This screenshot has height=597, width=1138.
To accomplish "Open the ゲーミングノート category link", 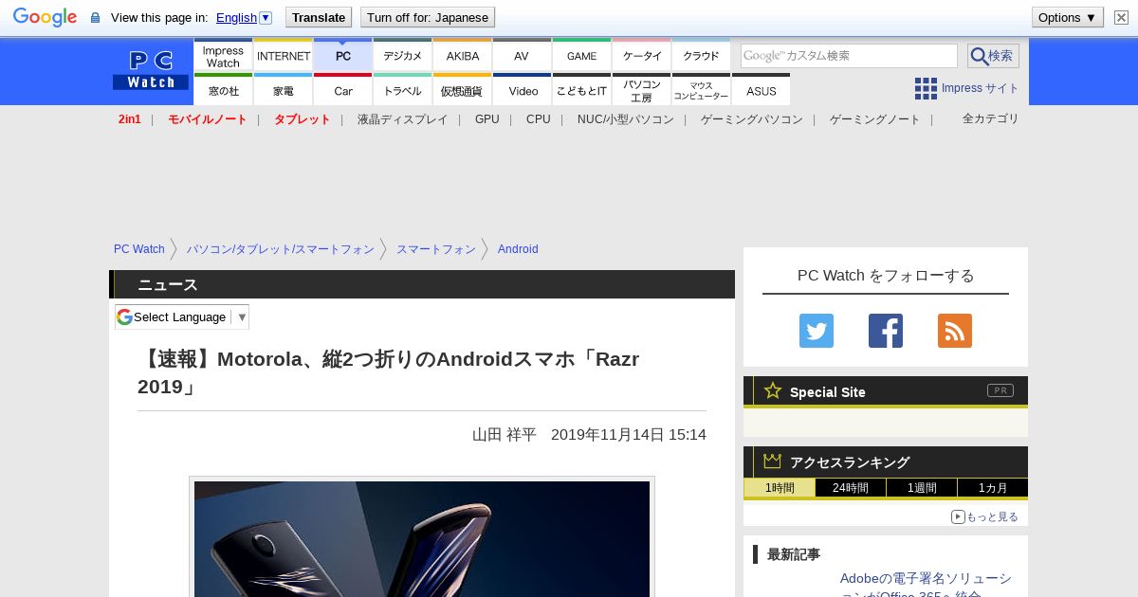I will point(875,119).
